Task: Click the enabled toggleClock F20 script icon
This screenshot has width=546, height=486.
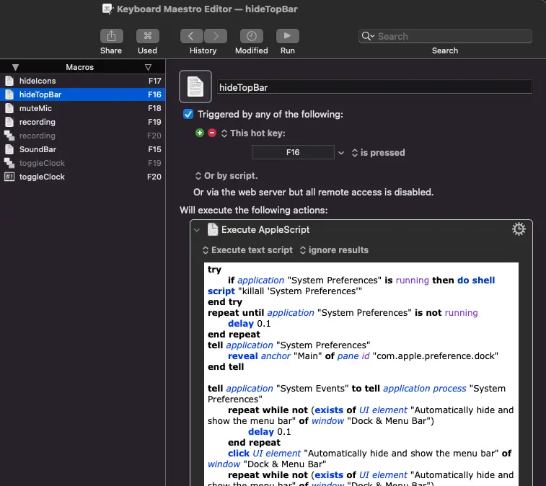Action: tap(9, 177)
